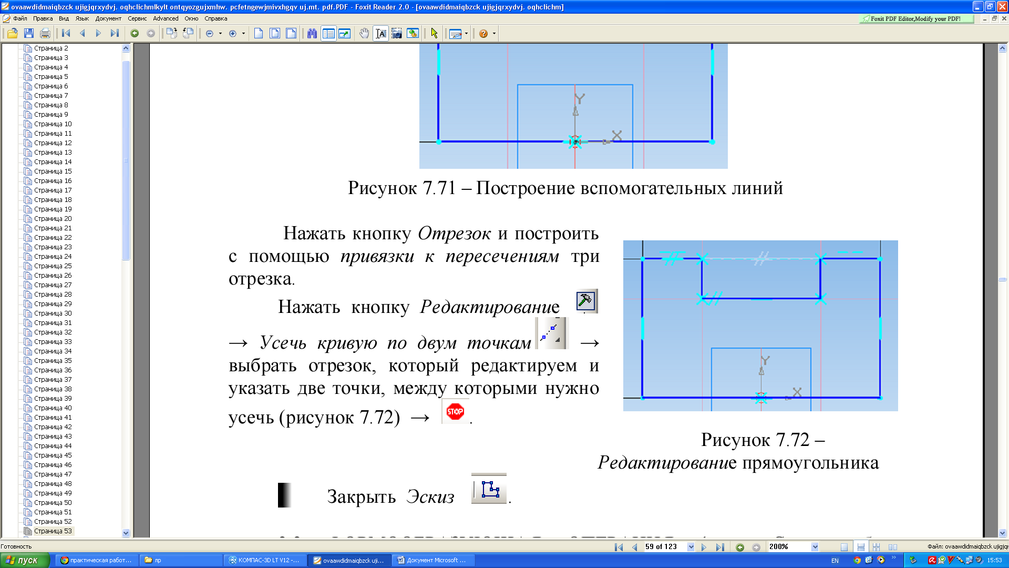Expand the Help icon dropdown arrow

click(494, 33)
